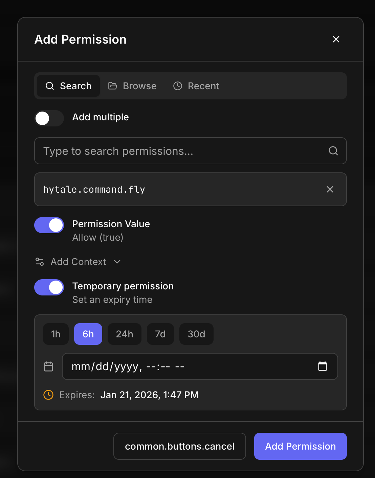Screen dimensions: 375x478
Task: Focus the Type to search permissions field
Action: click(x=183, y=151)
